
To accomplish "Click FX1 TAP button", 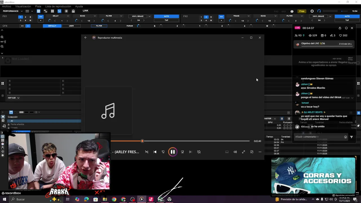I will click(x=166, y=20).
